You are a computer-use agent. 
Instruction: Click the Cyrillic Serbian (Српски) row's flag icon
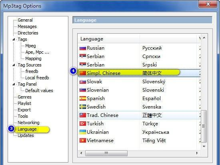[x=83, y=56]
